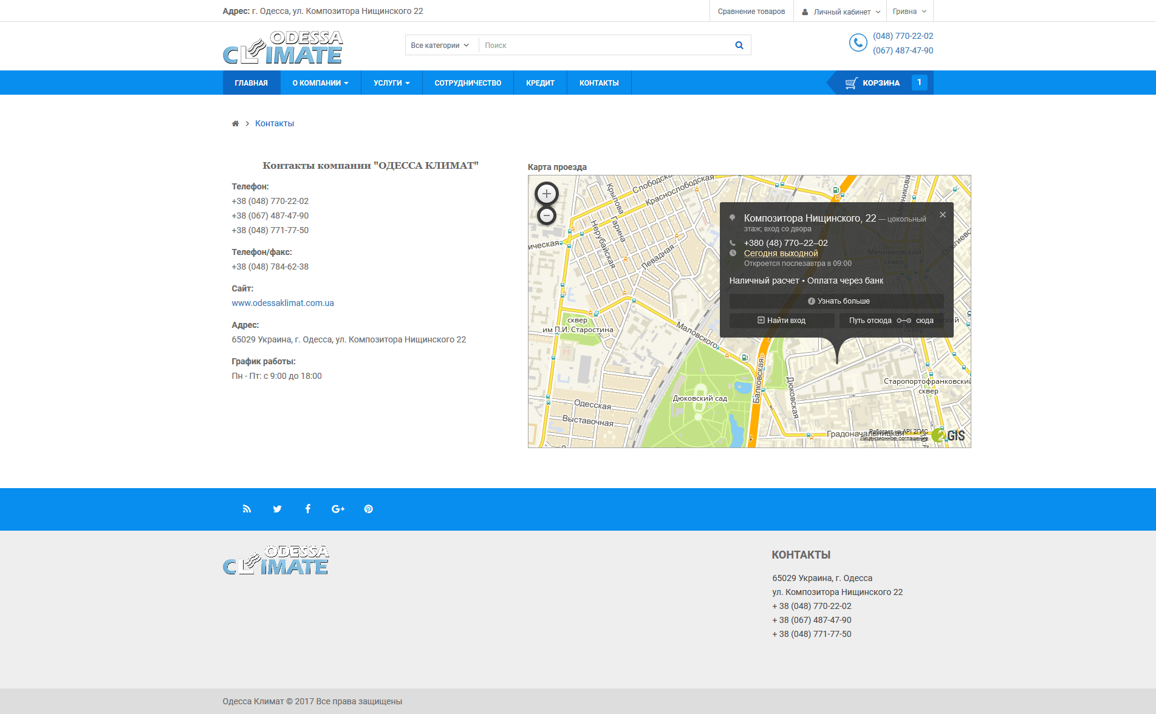This screenshot has width=1156, height=714.
Task: Click into the 'Поиск' search field
Action: 604,45
